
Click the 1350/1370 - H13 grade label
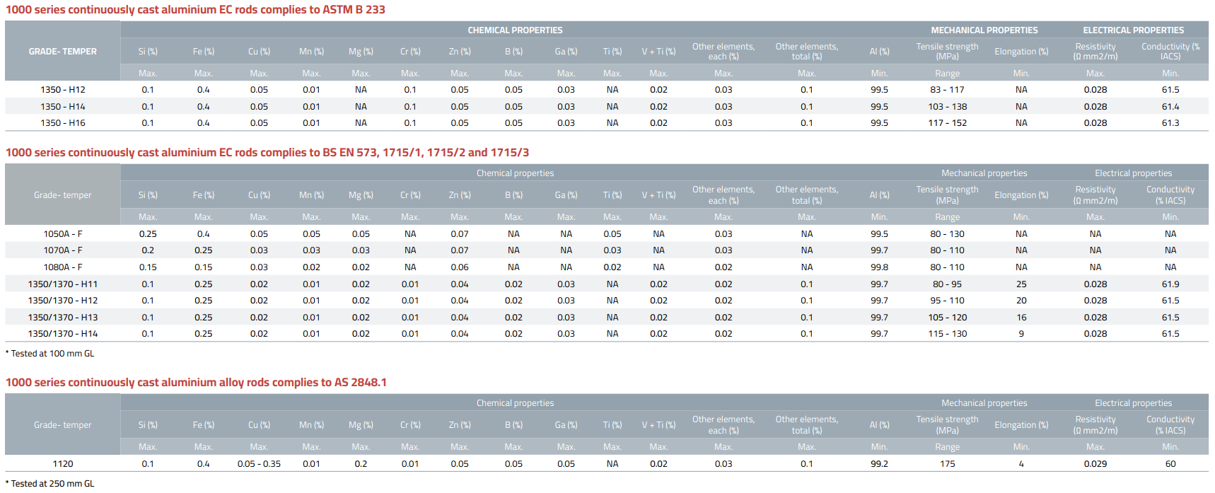tap(63, 318)
